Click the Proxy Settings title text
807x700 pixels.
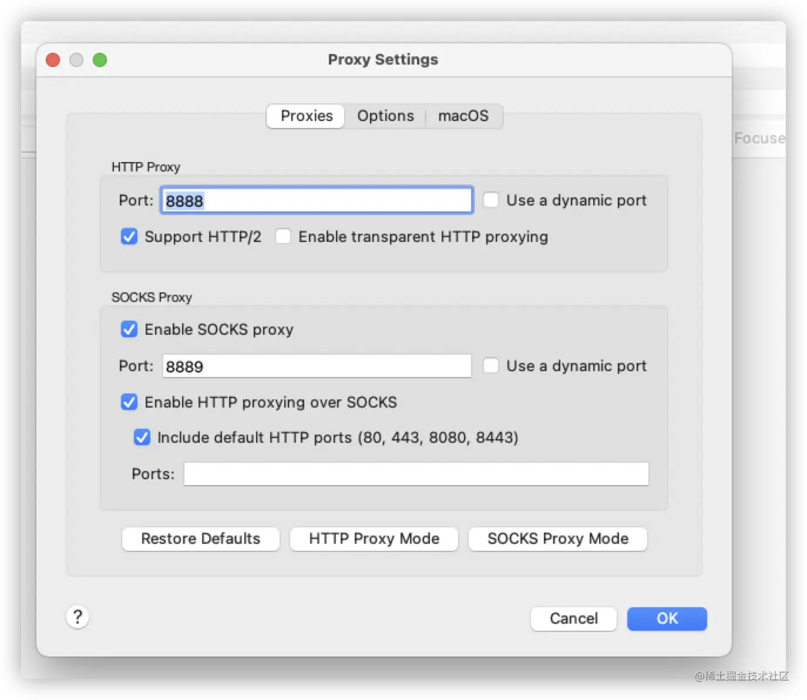coord(383,60)
